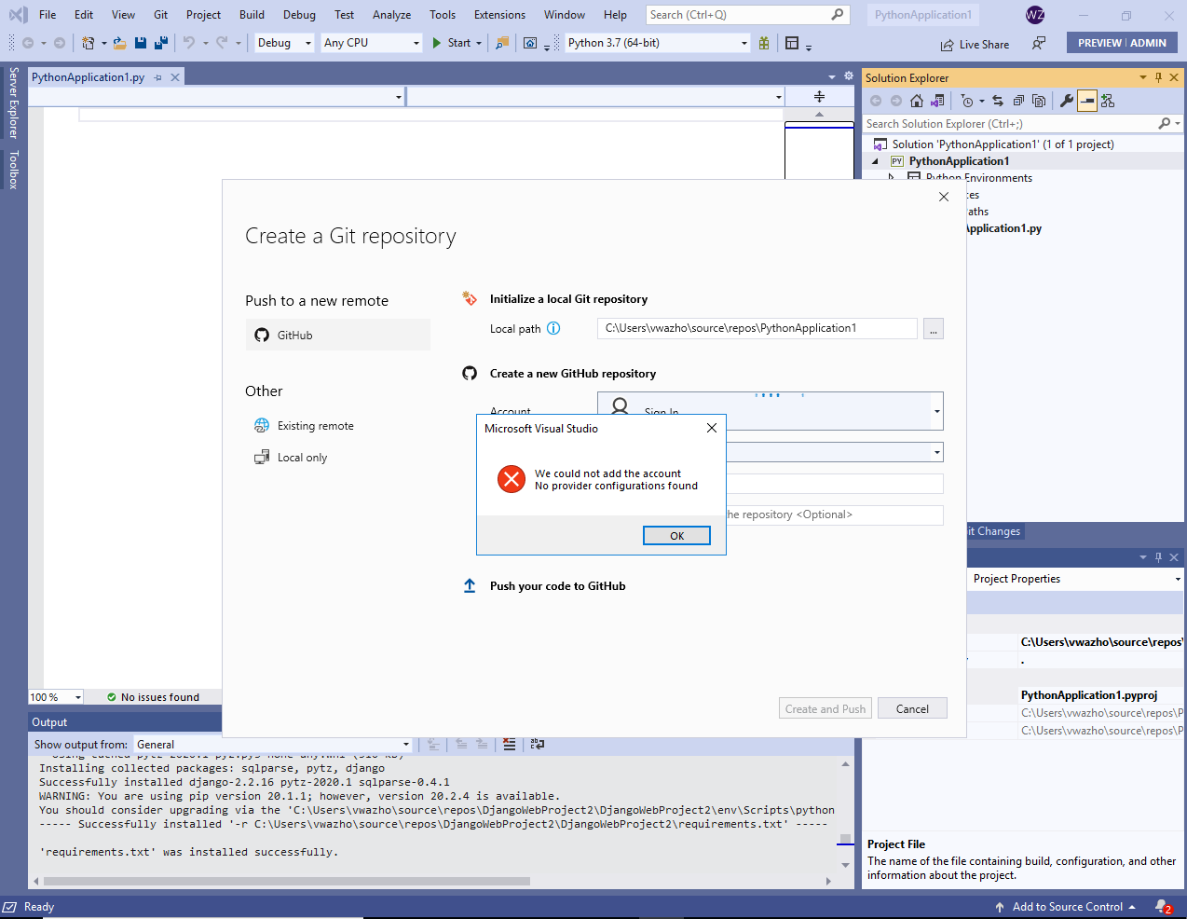
Task: Open the Toolbox side tab
Action: pos(13,170)
